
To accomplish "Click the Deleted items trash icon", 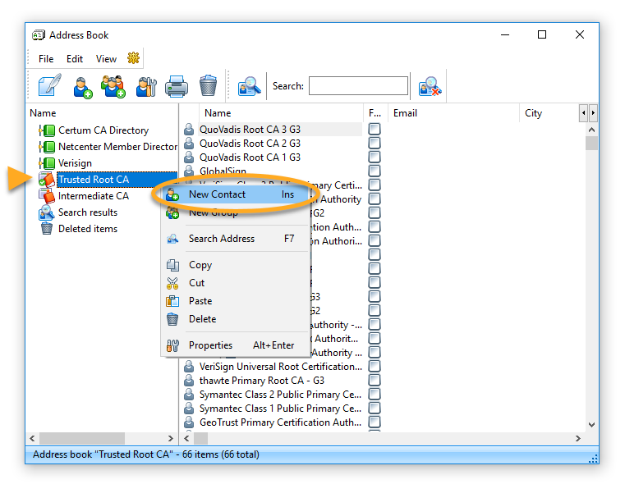I will [47, 229].
